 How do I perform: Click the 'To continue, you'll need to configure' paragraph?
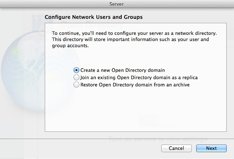134,39
